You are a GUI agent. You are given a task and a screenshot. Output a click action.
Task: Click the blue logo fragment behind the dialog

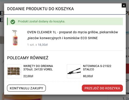pos(127,33)
